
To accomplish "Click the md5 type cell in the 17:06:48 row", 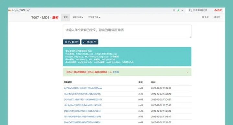I will pyautogui.click(x=140, y=94).
